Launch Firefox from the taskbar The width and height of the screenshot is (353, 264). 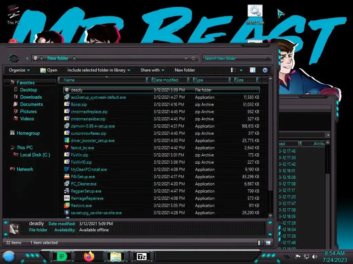click(89, 256)
